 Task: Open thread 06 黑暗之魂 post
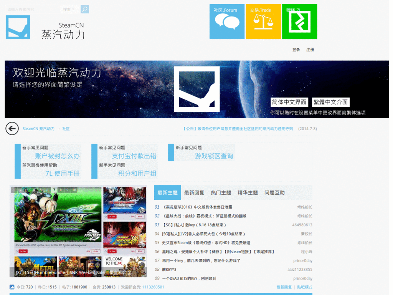point(218,252)
